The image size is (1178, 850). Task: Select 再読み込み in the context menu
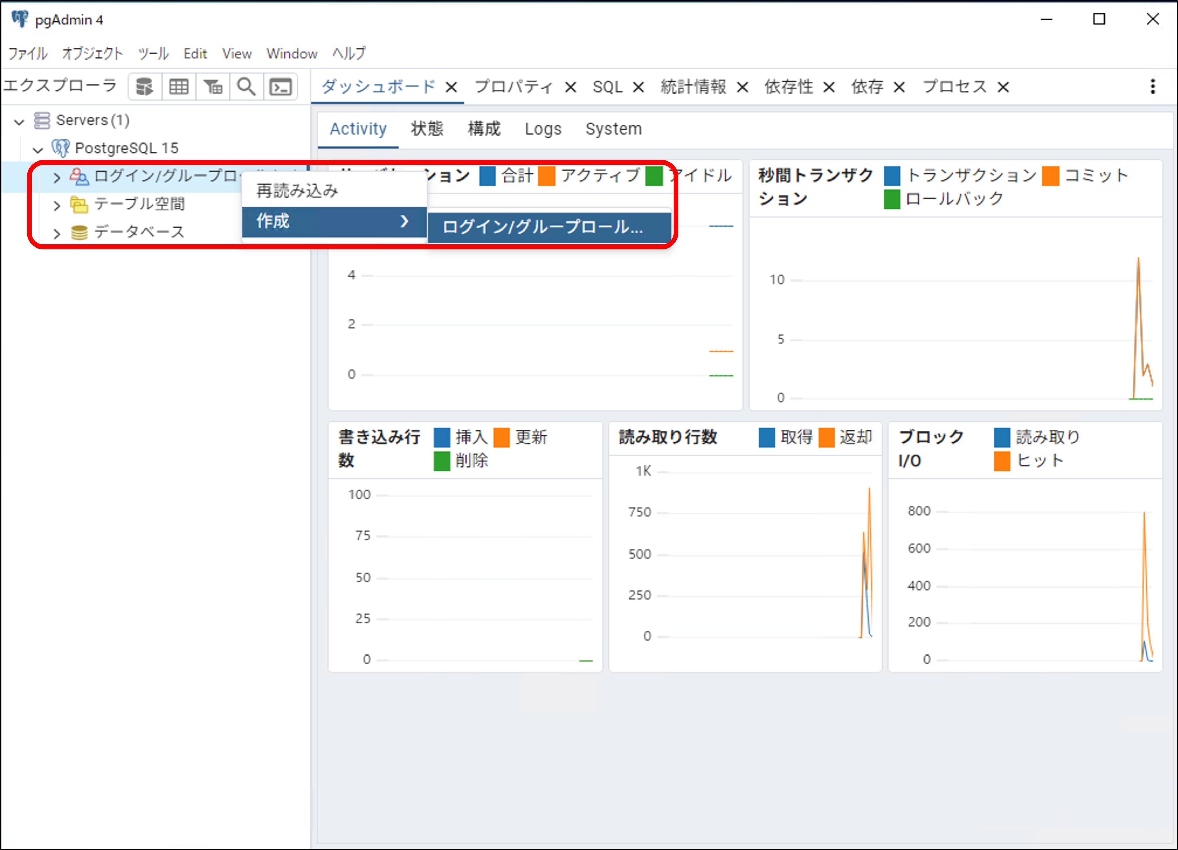(297, 191)
